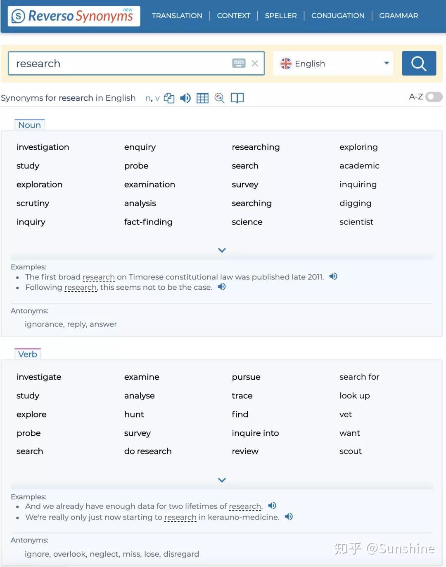Image resolution: width=446 pixels, height=567 pixels.
Task: Open the SPELLER menu item
Action: pyautogui.click(x=281, y=16)
